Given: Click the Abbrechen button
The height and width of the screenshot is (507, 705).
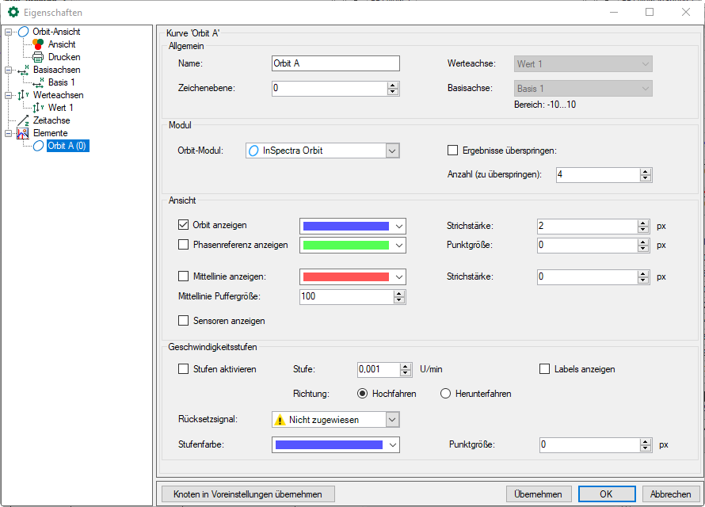Looking at the screenshot, I should 671,494.
